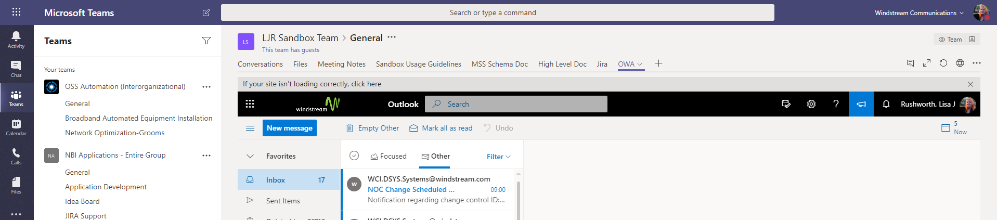
Task: Open Meeting Notes tab
Action: (x=342, y=64)
